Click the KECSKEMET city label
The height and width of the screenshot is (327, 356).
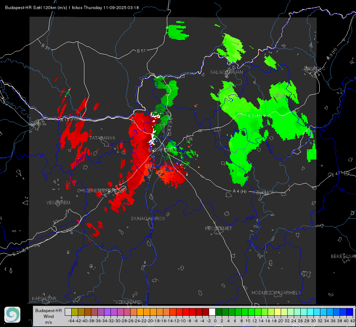coord(219,228)
